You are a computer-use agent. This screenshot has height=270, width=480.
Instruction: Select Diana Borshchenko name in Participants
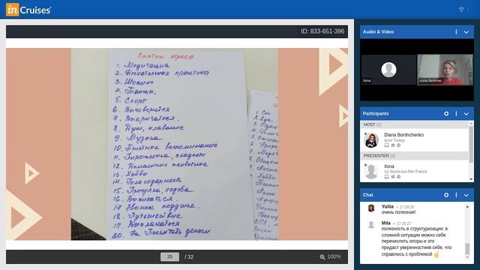403,135
